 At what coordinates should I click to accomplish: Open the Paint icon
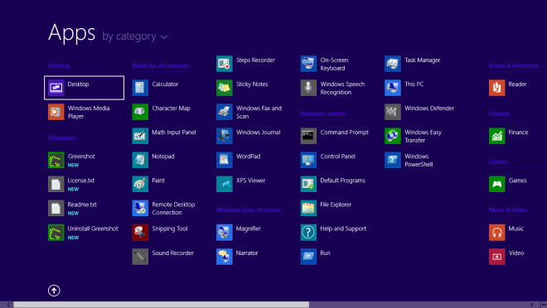point(140,184)
